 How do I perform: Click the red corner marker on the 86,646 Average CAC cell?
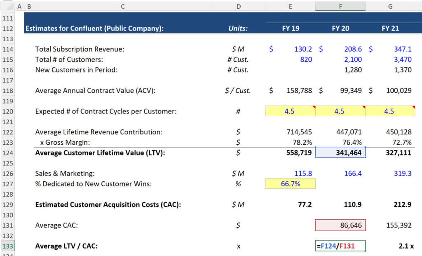(364, 220)
